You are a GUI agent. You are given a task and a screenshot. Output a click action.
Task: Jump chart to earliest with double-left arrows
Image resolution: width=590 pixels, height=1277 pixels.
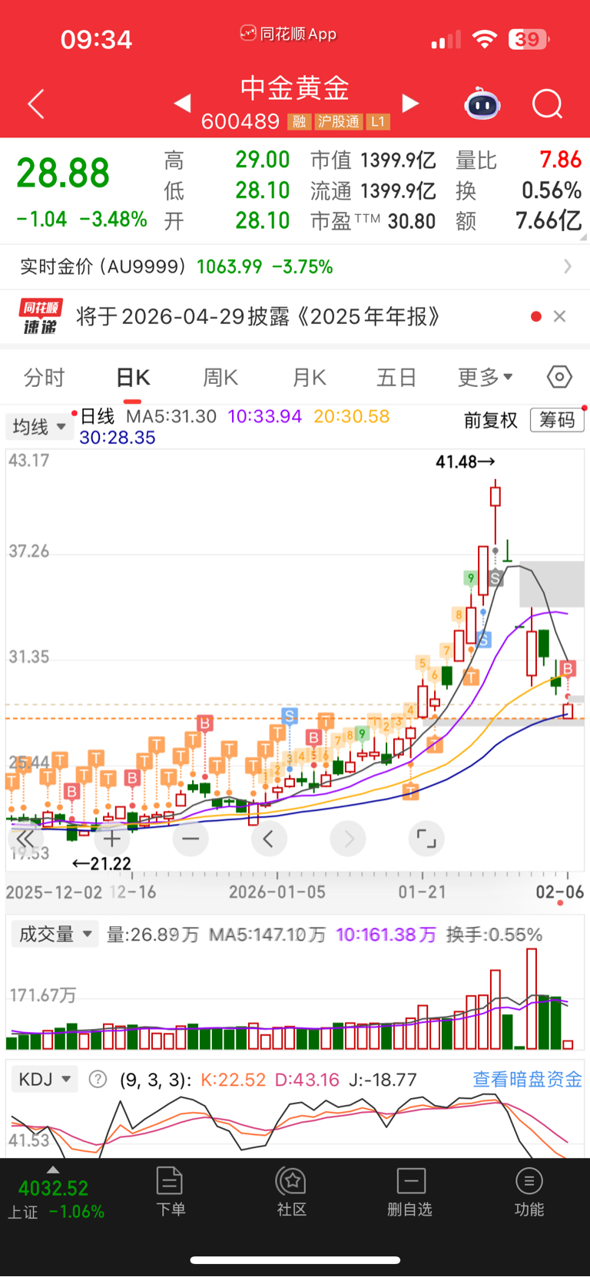click(x=25, y=839)
